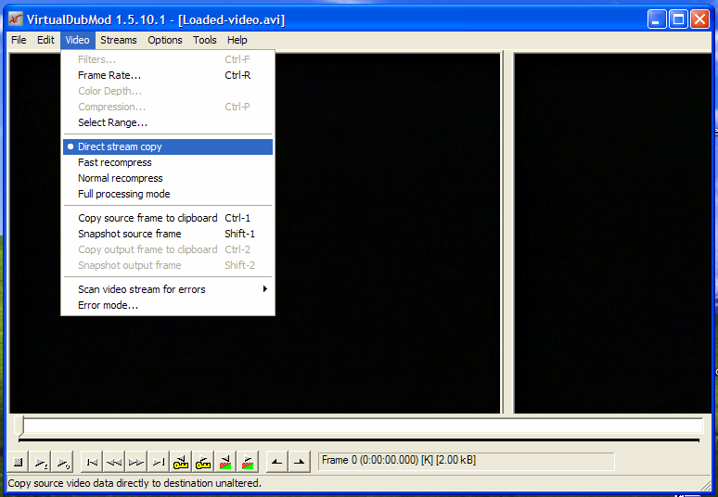The width and height of the screenshot is (718, 497).
Task: Seek to the next scene change
Action: 248,462
